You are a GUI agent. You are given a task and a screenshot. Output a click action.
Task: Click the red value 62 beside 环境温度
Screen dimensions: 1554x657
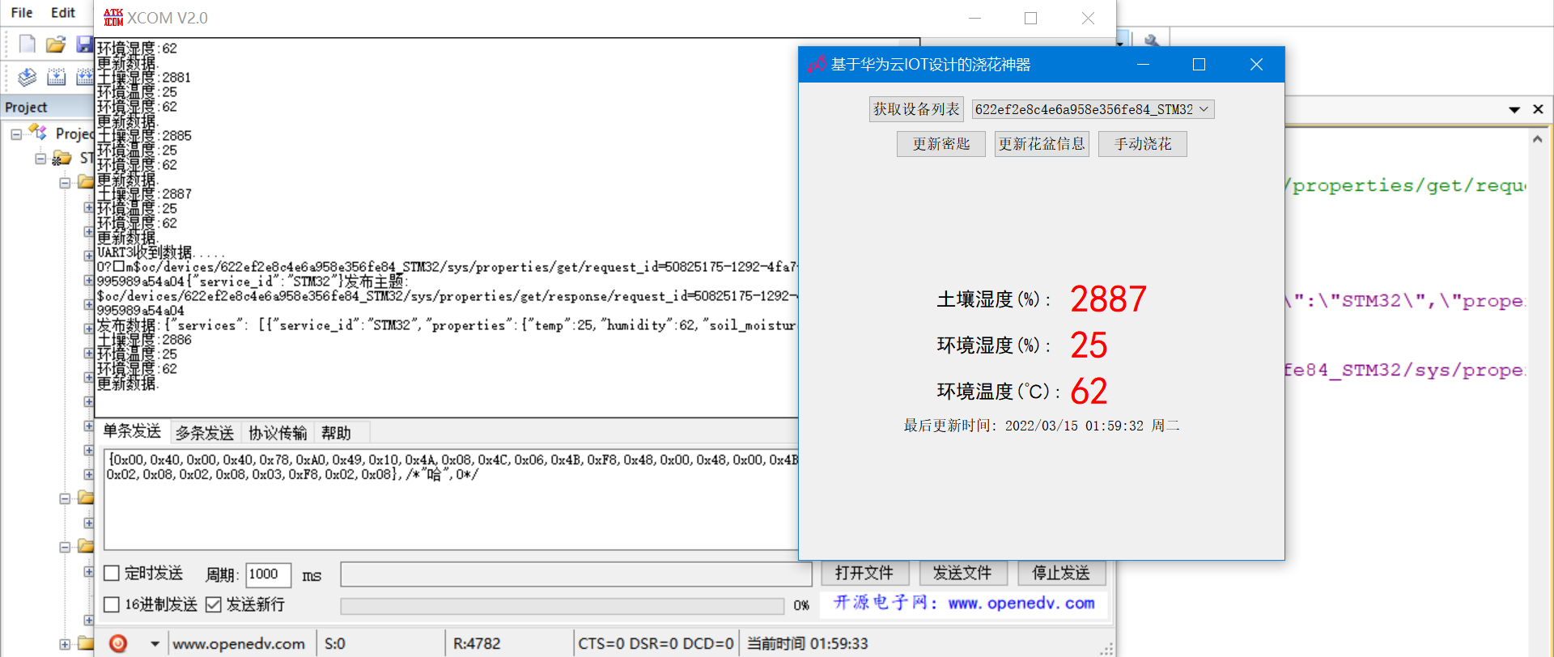click(x=1089, y=392)
